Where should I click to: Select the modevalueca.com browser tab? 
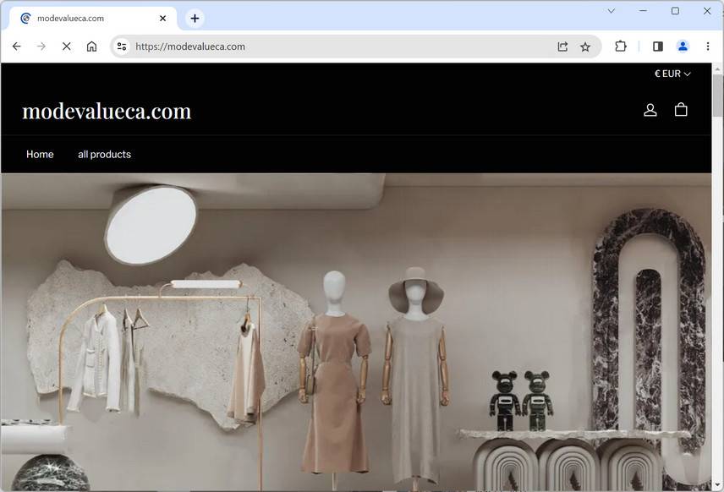point(93,19)
